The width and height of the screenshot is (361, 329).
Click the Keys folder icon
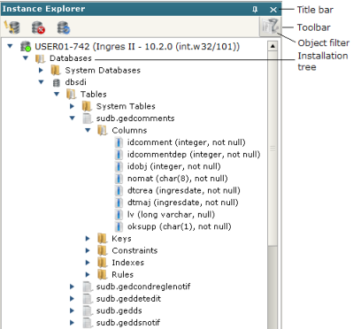coord(102,239)
